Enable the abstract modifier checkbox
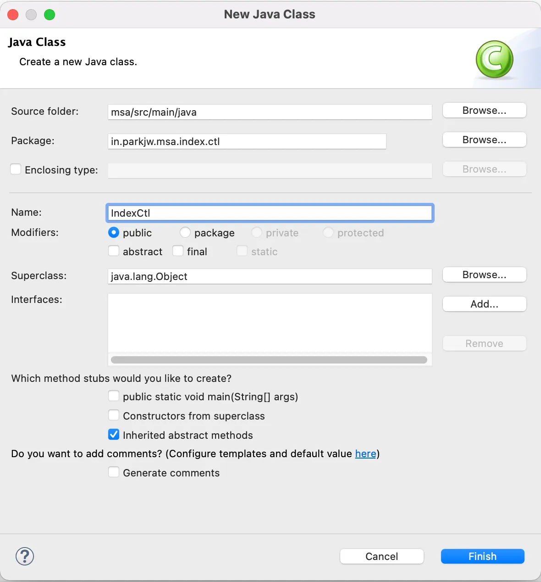541x582 pixels. pyautogui.click(x=114, y=251)
